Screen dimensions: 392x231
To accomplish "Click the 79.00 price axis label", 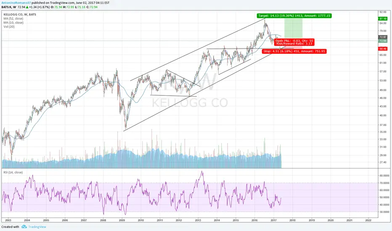I will coord(383,31).
